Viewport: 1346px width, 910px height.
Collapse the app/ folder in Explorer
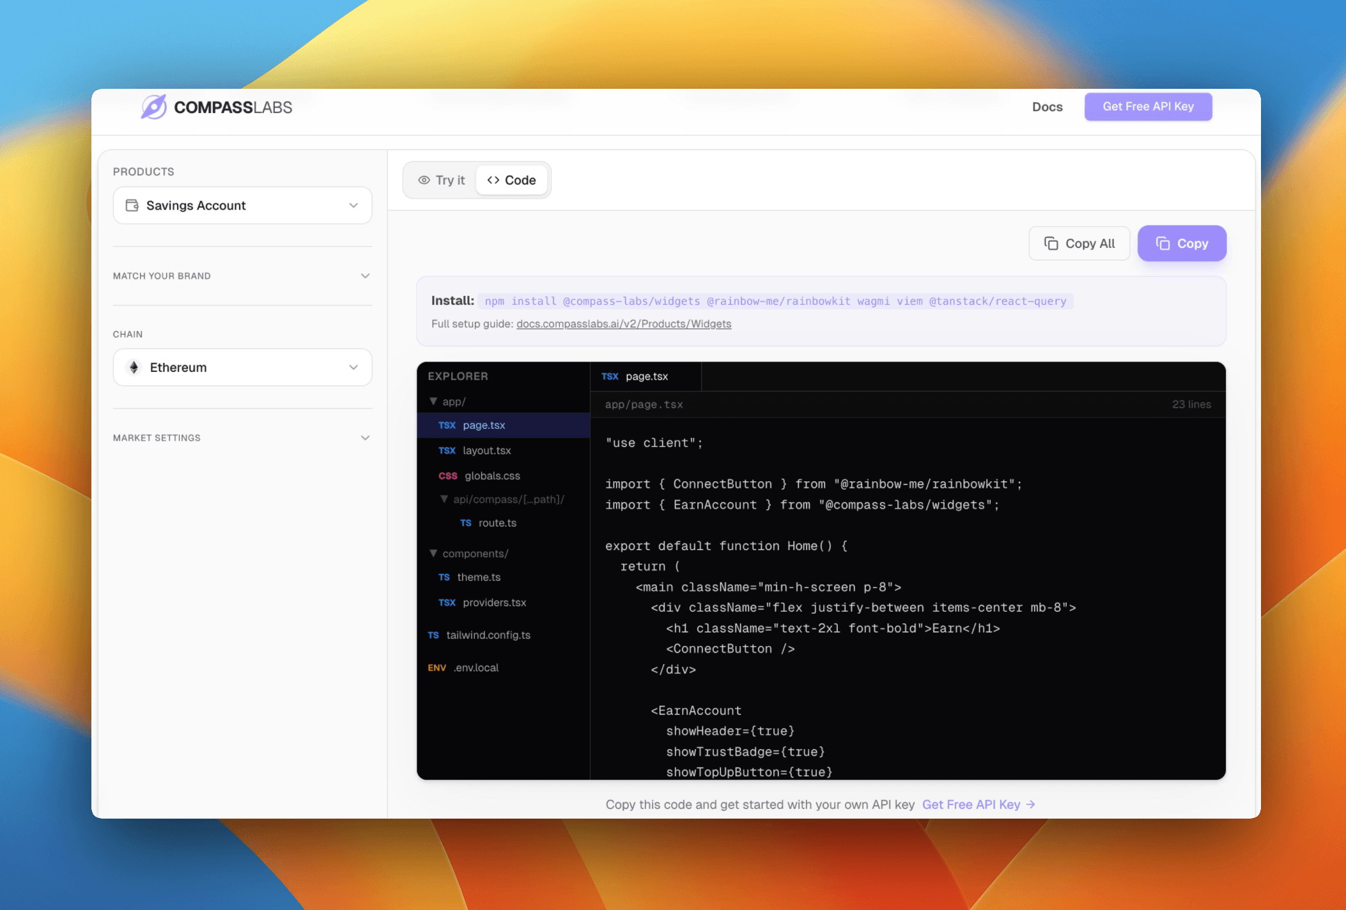434,401
